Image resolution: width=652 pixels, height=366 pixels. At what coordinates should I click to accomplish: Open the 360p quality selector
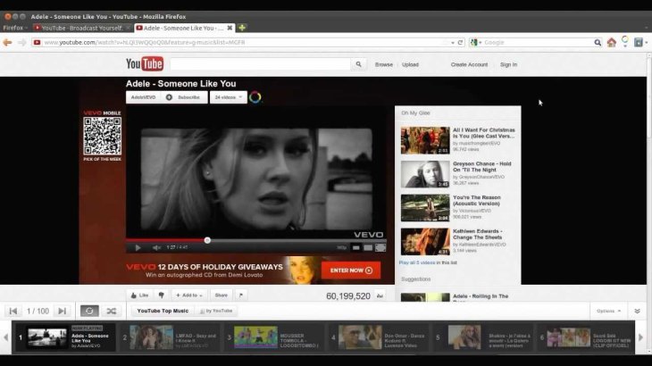coord(341,247)
